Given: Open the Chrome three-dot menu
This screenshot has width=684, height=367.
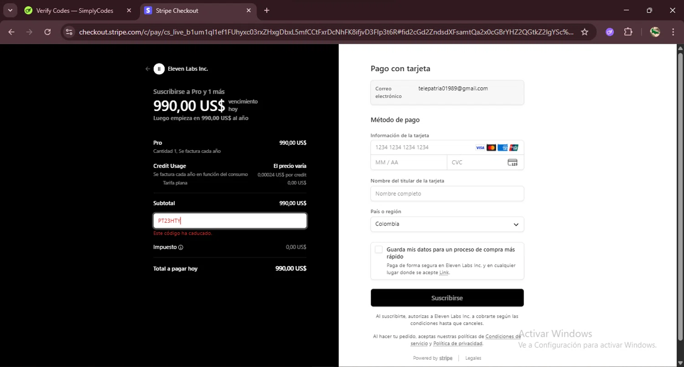Looking at the screenshot, I should click(x=673, y=32).
